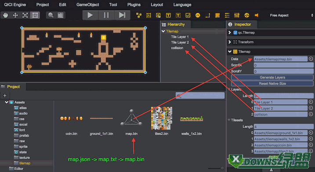
Task: Add a checkbox UI element
Action: [x=188, y=15]
